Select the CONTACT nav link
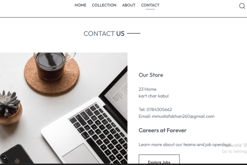 pos(150,5)
